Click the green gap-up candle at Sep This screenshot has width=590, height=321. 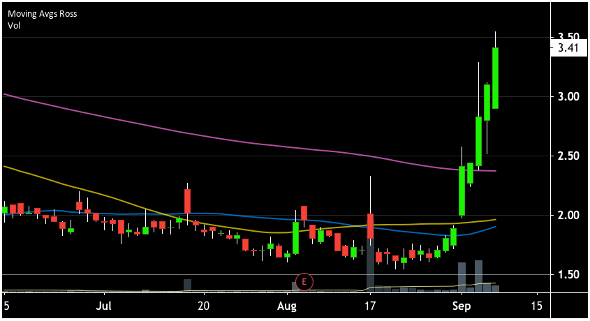pyautogui.click(x=462, y=191)
